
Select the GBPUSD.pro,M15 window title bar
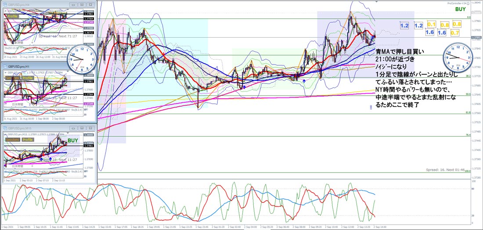(x=49, y=128)
